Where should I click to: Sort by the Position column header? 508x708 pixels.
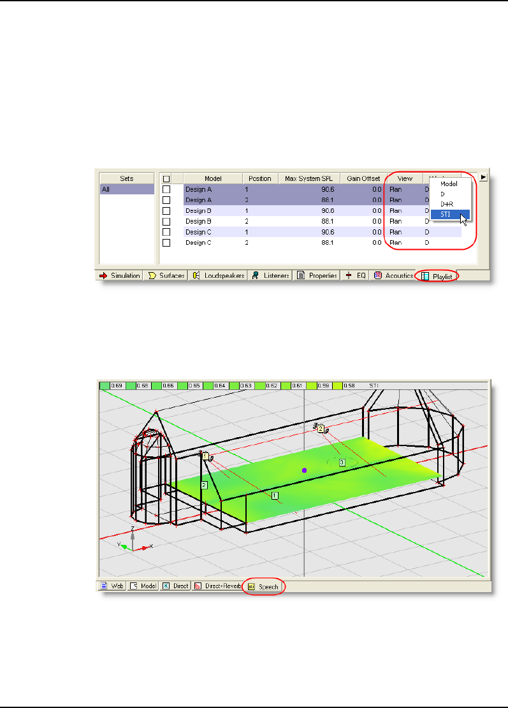pyautogui.click(x=260, y=178)
